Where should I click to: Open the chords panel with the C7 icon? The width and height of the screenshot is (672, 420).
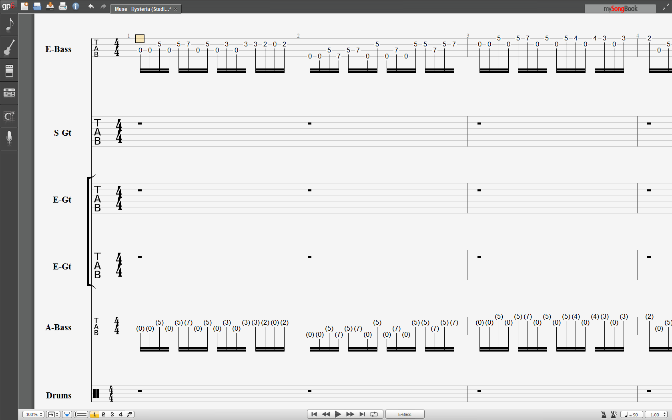(9, 116)
